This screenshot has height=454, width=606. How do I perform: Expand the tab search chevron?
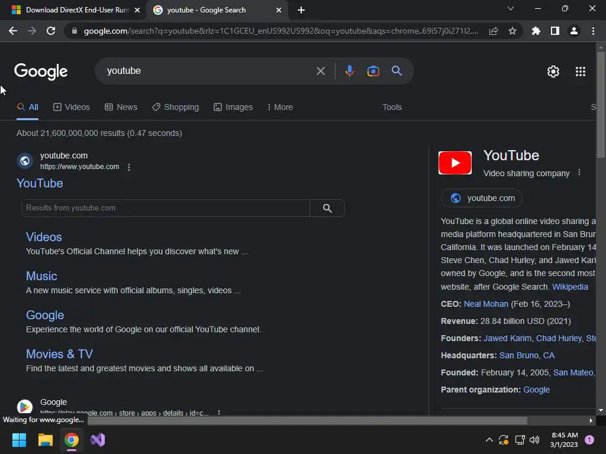(511, 8)
